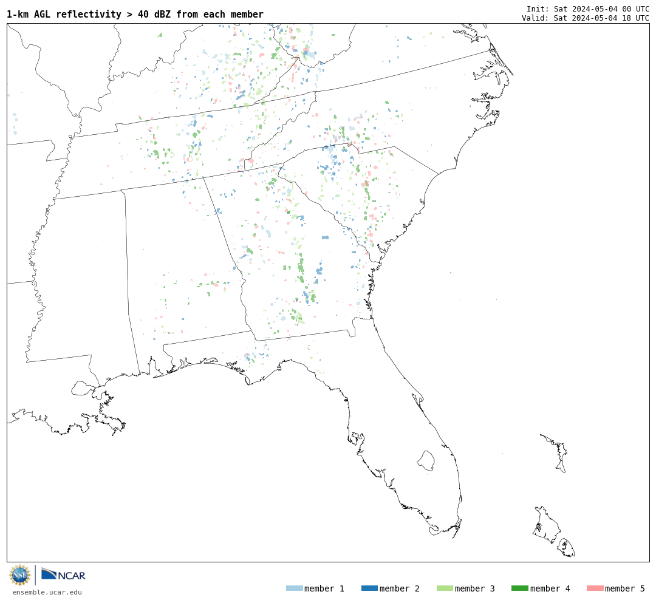Select the "member 1" legend label
This screenshot has height=600, width=656.
tap(324, 588)
